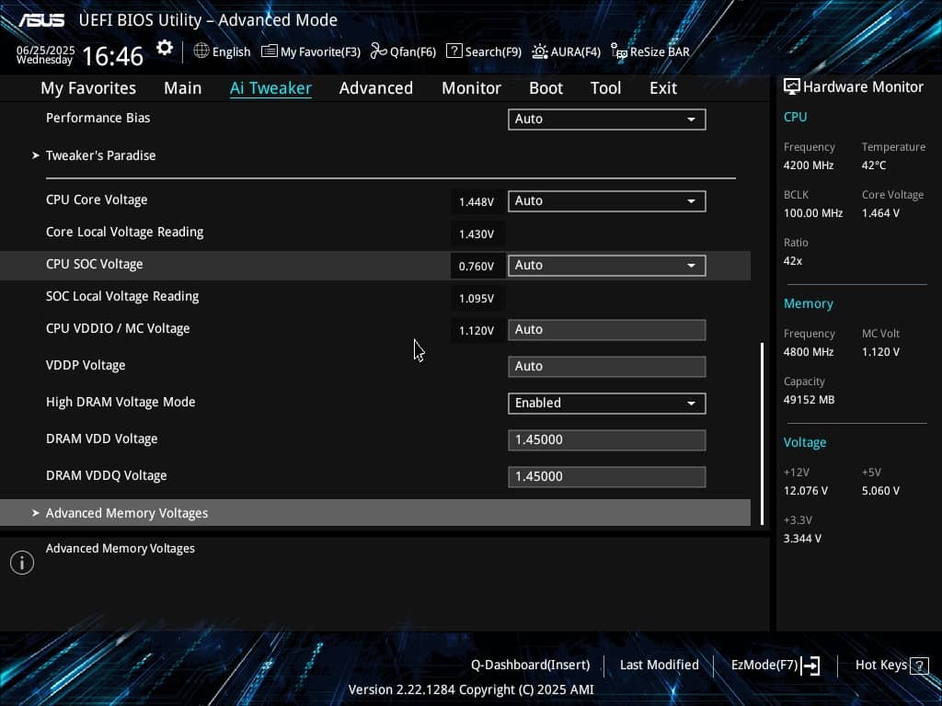This screenshot has width=942, height=706.
Task: Switch to the Monitor tab
Action: [x=471, y=88]
